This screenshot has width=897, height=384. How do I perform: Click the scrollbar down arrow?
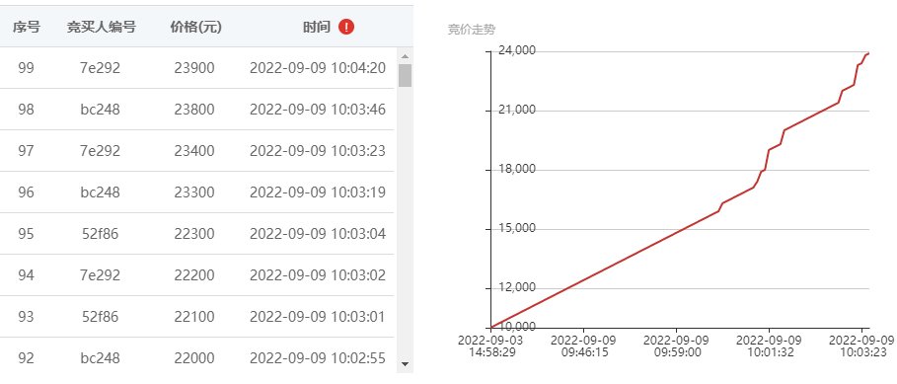pyautogui.click(x=405, y=363)
